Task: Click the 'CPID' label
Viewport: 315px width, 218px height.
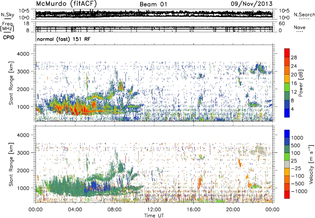Action: [9, 37]
